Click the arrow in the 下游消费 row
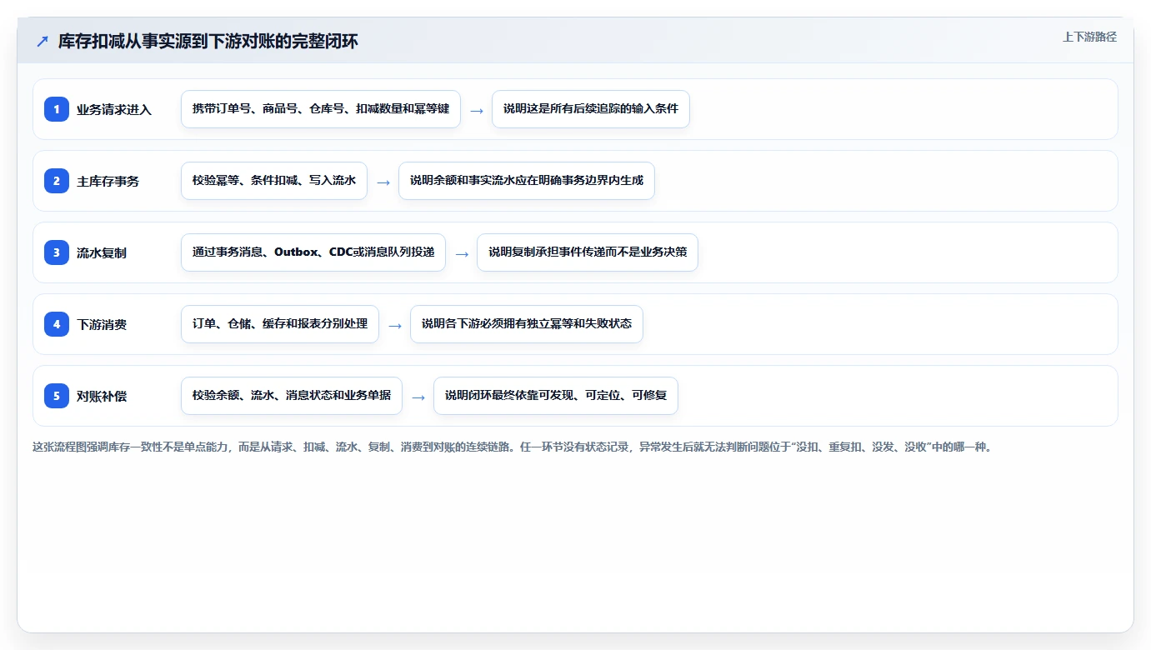Viewport: 1151px width, 650px height. tap(395, 325)
